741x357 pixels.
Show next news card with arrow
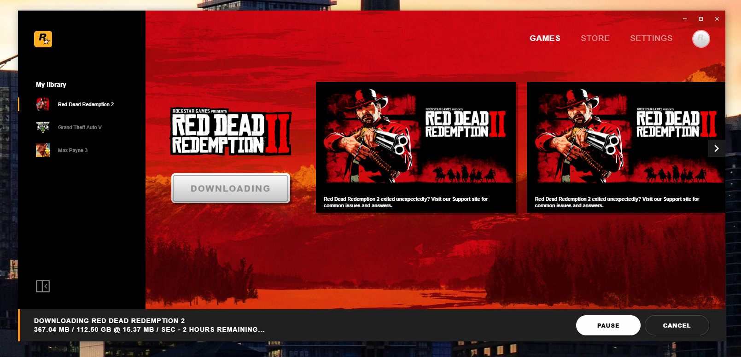[716, 148]
